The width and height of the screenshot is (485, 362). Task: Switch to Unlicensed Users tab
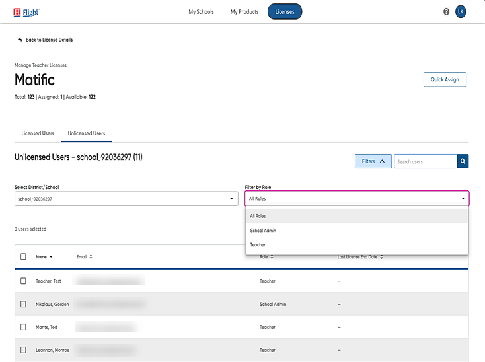tap(87, 133)
